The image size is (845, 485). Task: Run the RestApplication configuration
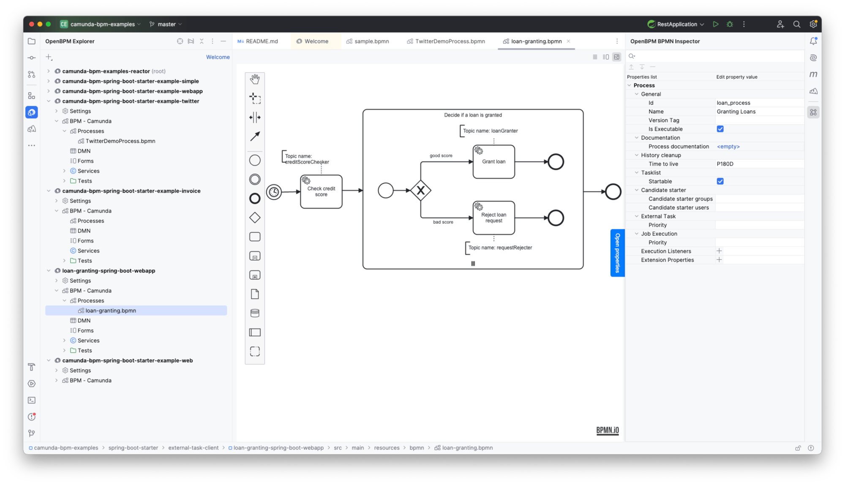716,24
